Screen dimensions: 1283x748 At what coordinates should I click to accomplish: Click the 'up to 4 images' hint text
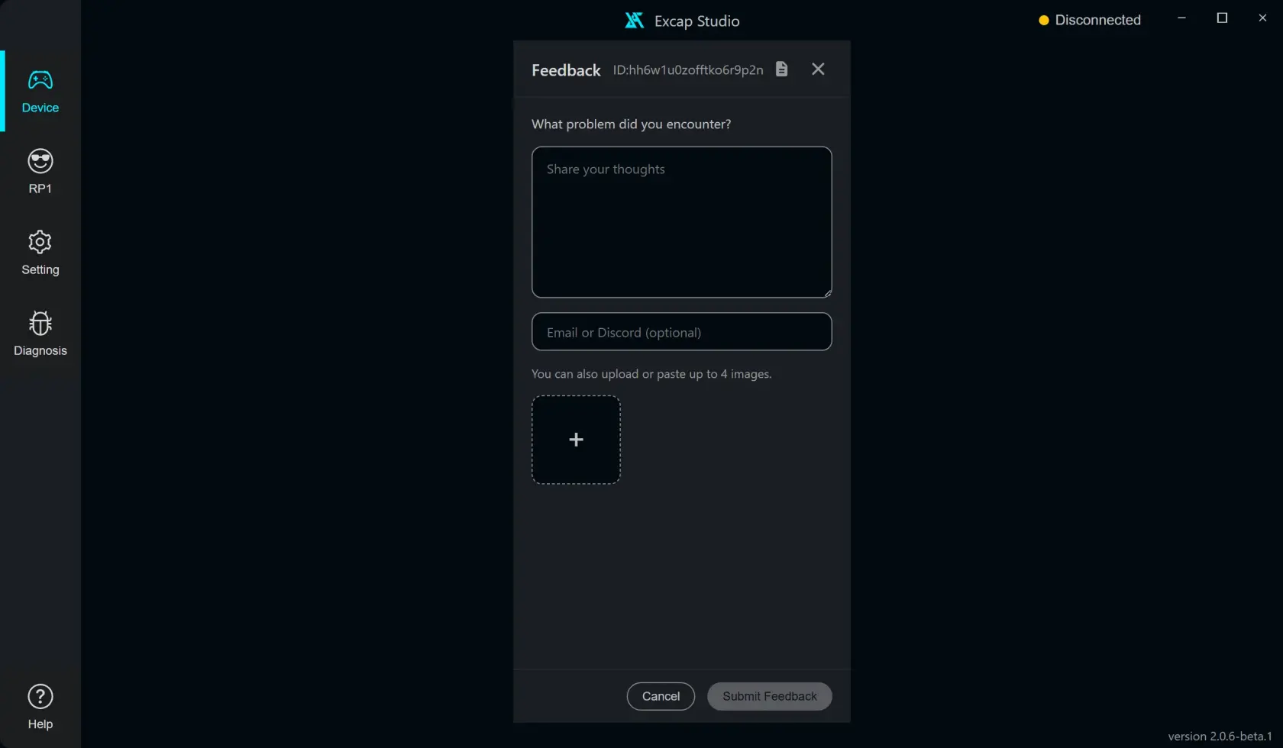pyautogui.click(x=651, y=374)
